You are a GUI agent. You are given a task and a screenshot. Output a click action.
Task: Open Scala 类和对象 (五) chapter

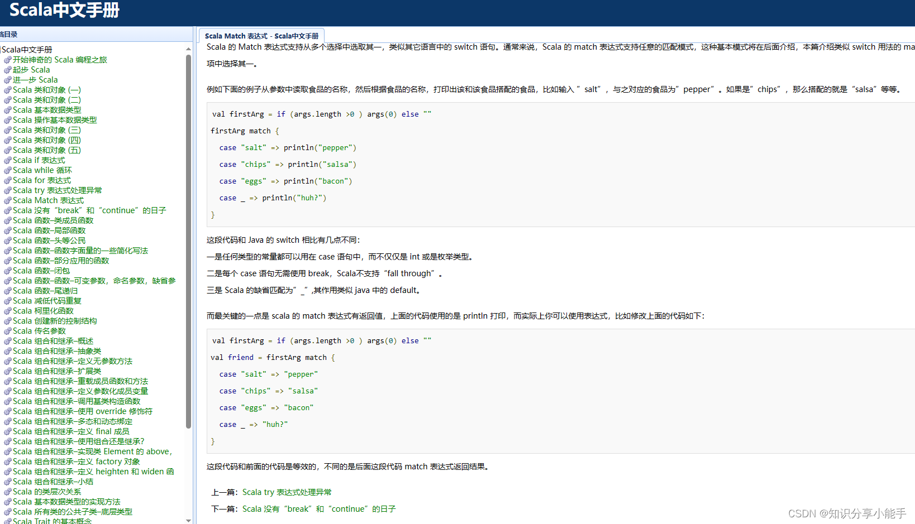coord(47,150)
